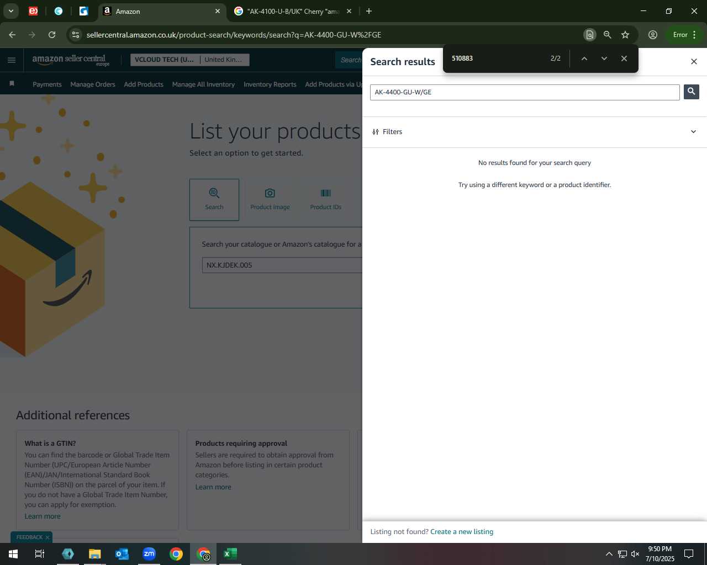This screenshot has width=707, height=565.
Task: Switch to the second pinned tab
Action: [x=59, y=11]
